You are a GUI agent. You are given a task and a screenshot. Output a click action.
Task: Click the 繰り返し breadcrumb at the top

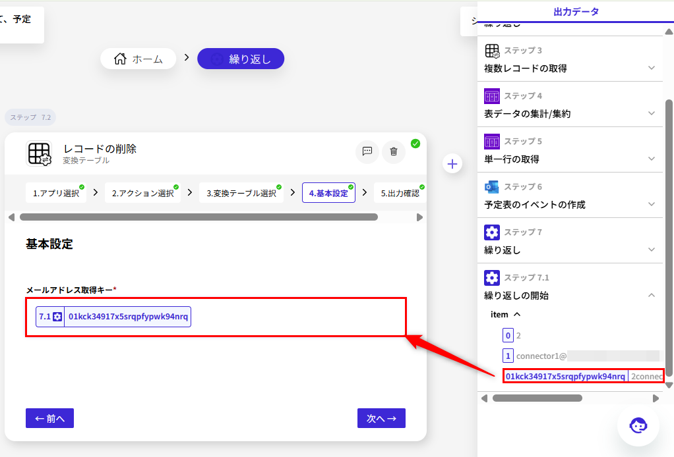[x=241, y=59]
